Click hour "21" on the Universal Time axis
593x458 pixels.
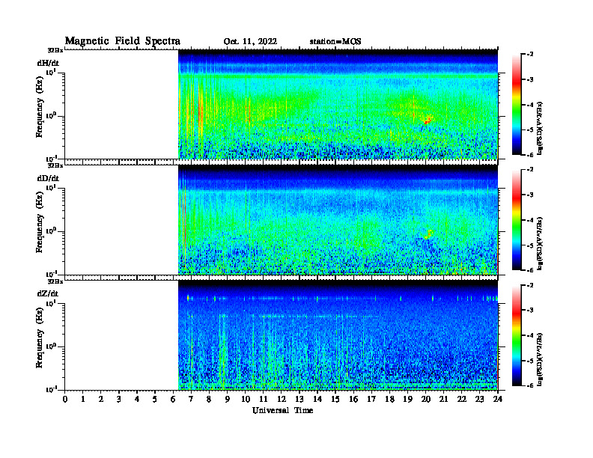click(443, 400)
